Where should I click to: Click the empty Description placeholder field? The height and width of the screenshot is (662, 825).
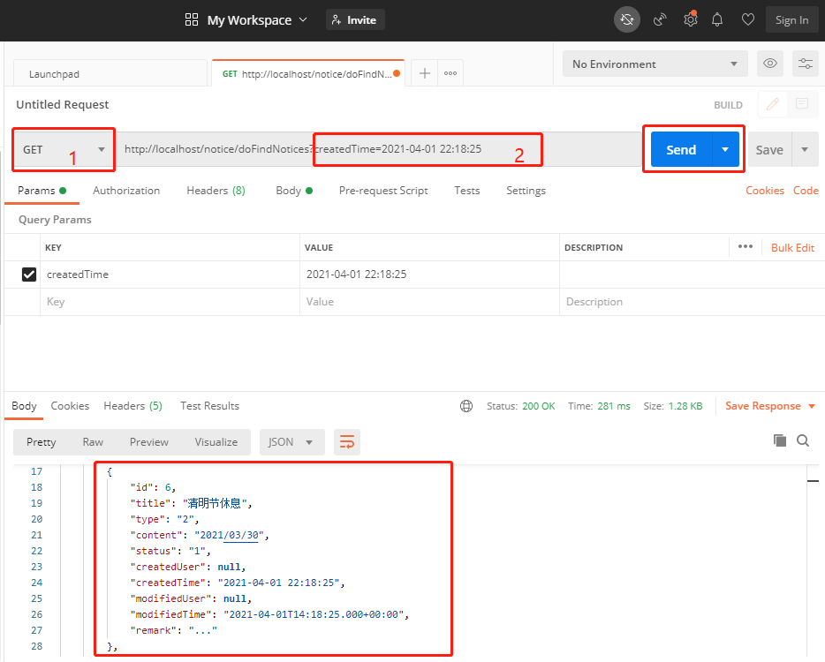[692, 302]
